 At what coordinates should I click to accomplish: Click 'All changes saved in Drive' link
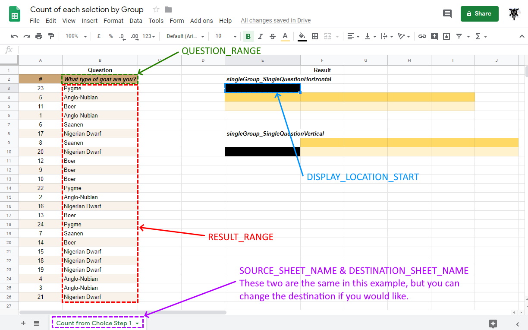[276, 21]
